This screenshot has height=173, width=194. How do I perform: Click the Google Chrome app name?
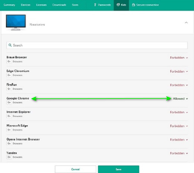[18, 98]
